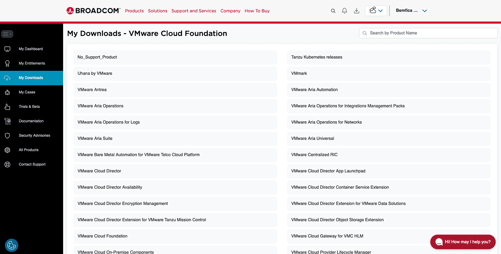The height and width of the screenshot is (254, 501).
Task: Select the My Entitlements sidebar icon
Action: point(7,63)
